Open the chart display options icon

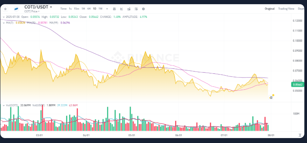pyautogui.click(x=136, y=9)
